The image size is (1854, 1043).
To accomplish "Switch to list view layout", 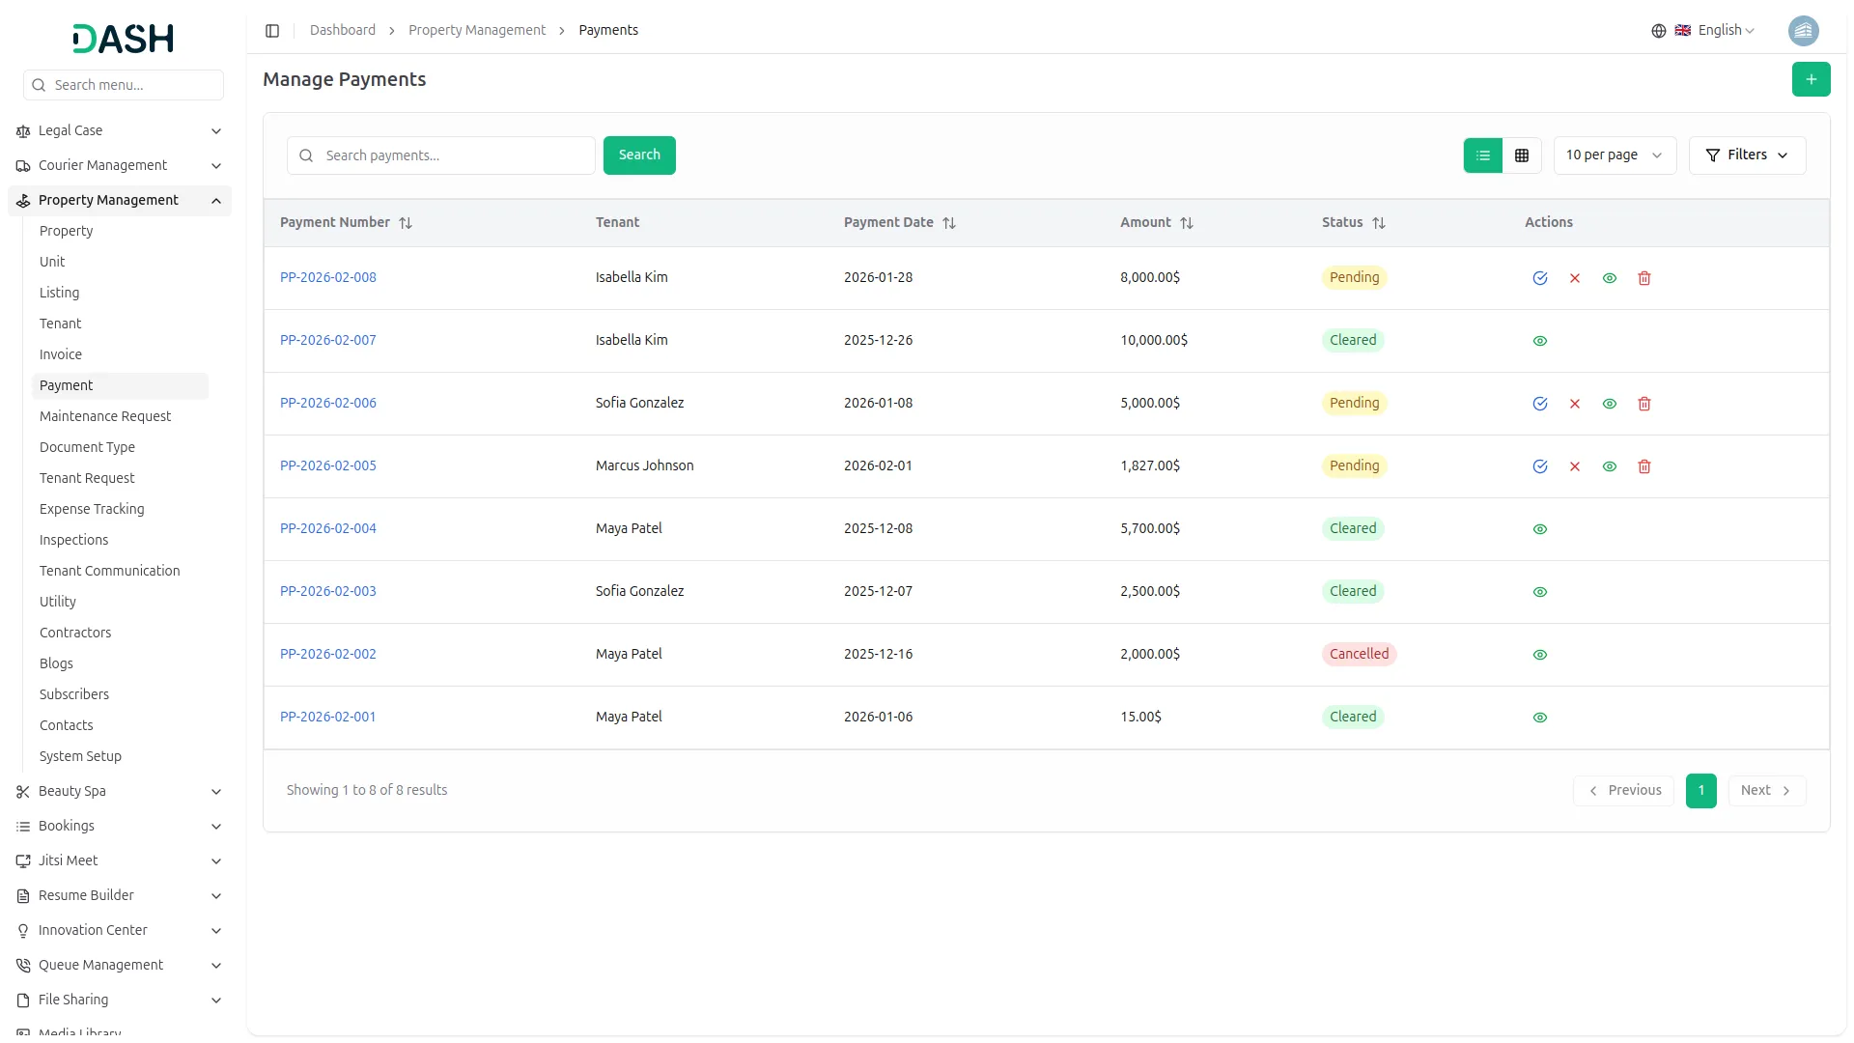I will [1483, 155].
